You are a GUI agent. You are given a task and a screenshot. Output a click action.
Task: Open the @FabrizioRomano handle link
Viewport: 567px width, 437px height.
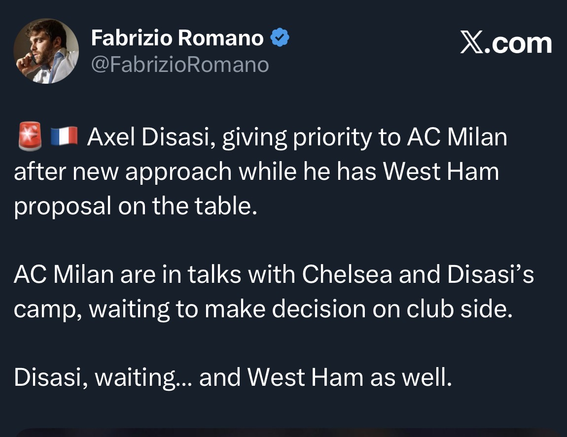point(179,65)
